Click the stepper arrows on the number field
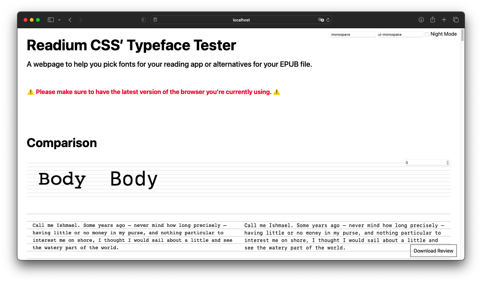 pyautogui.click(x=448, y=163)
